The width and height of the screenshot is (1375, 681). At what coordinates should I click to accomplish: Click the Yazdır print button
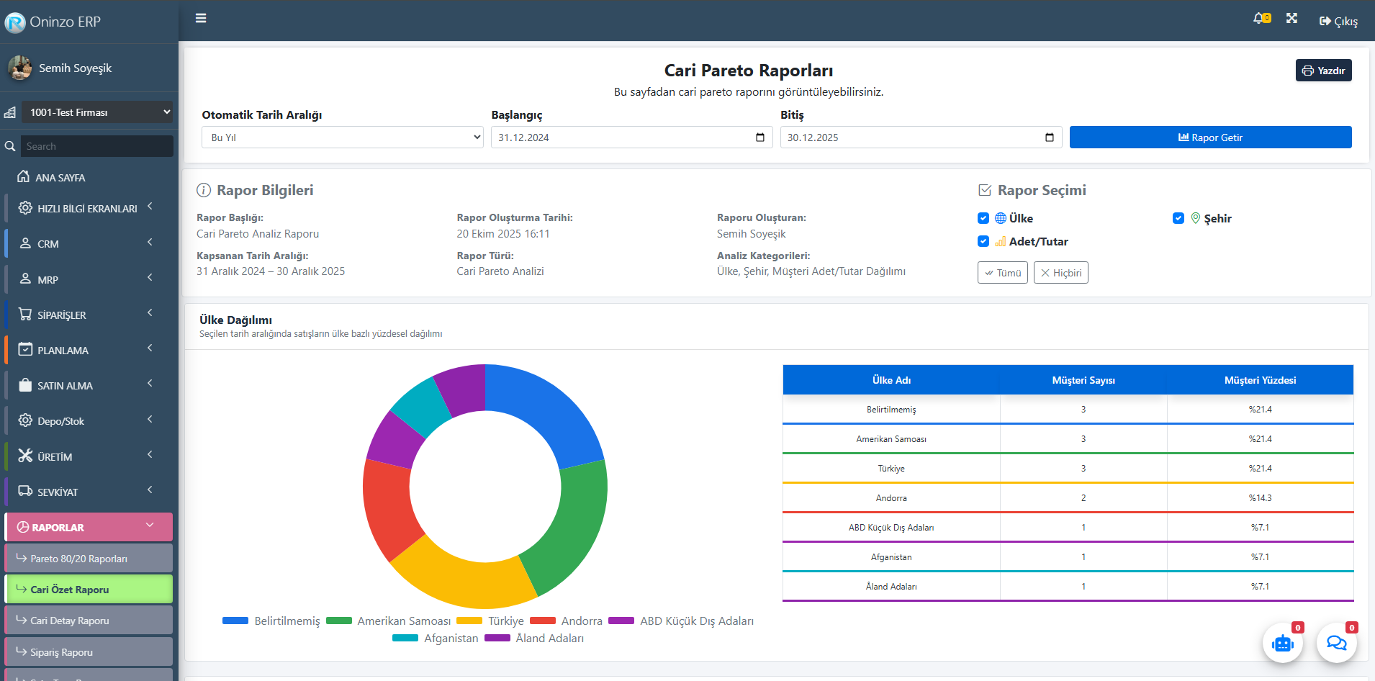(x=1323, y=71)
